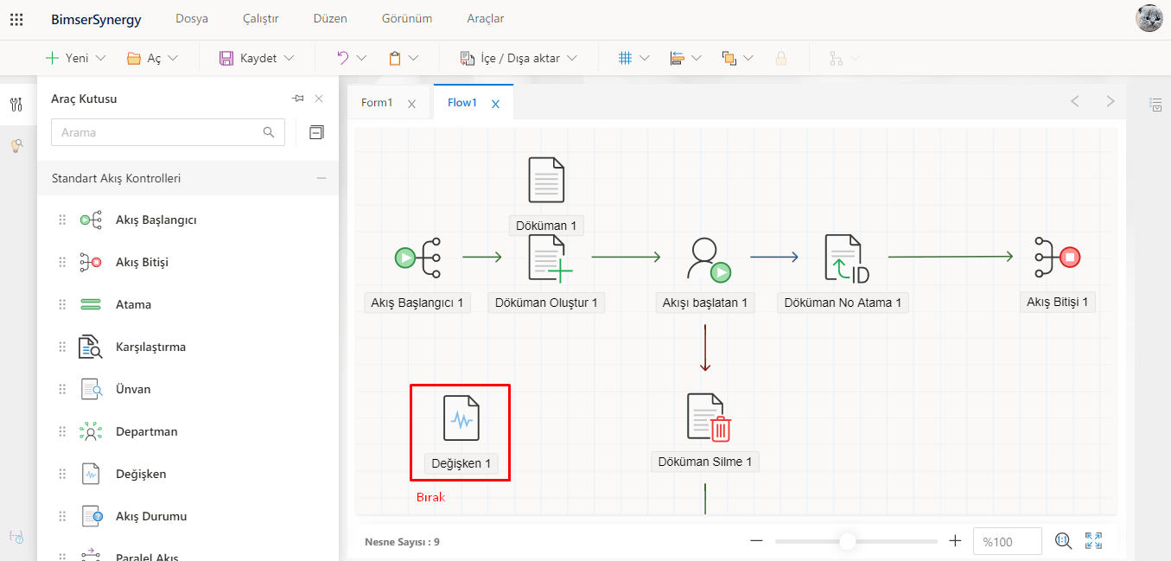Click the zoom magnifier icon
Viewport: 1171px width, 561px height.
coord(1064,541)
